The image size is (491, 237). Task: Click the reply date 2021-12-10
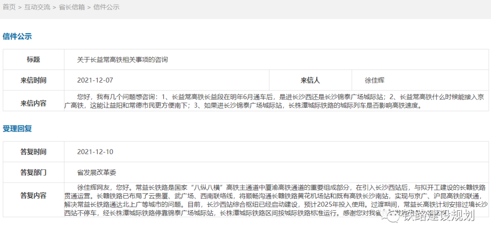(95, 152)
